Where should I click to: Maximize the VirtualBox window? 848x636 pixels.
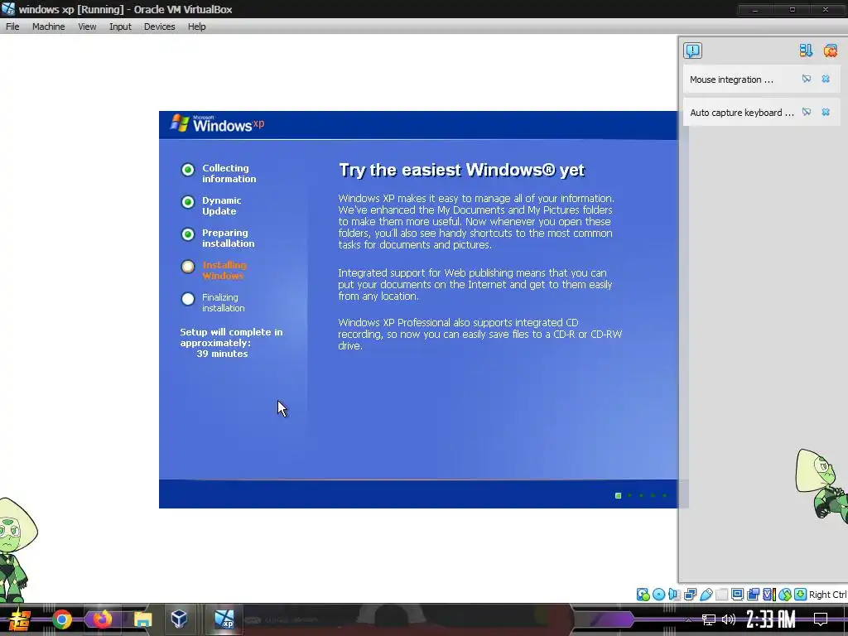tap(792, 10)
